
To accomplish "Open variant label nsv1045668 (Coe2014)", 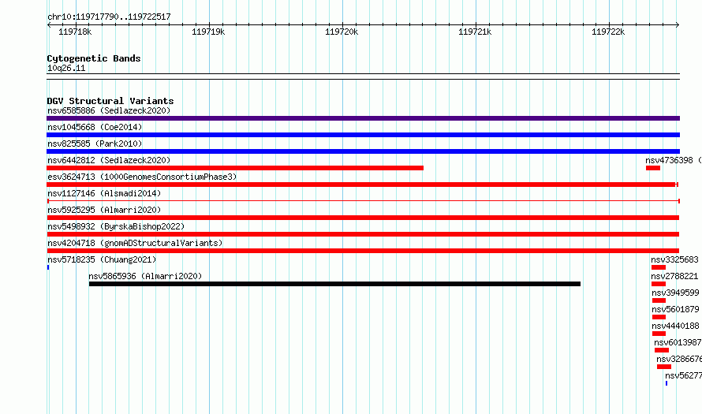I will [x=95, y=127].
